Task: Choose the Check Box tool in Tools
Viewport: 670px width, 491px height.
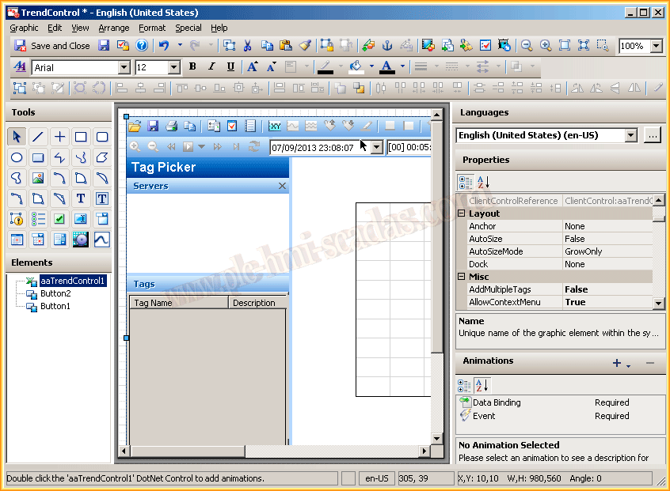Action: point(59,219)
